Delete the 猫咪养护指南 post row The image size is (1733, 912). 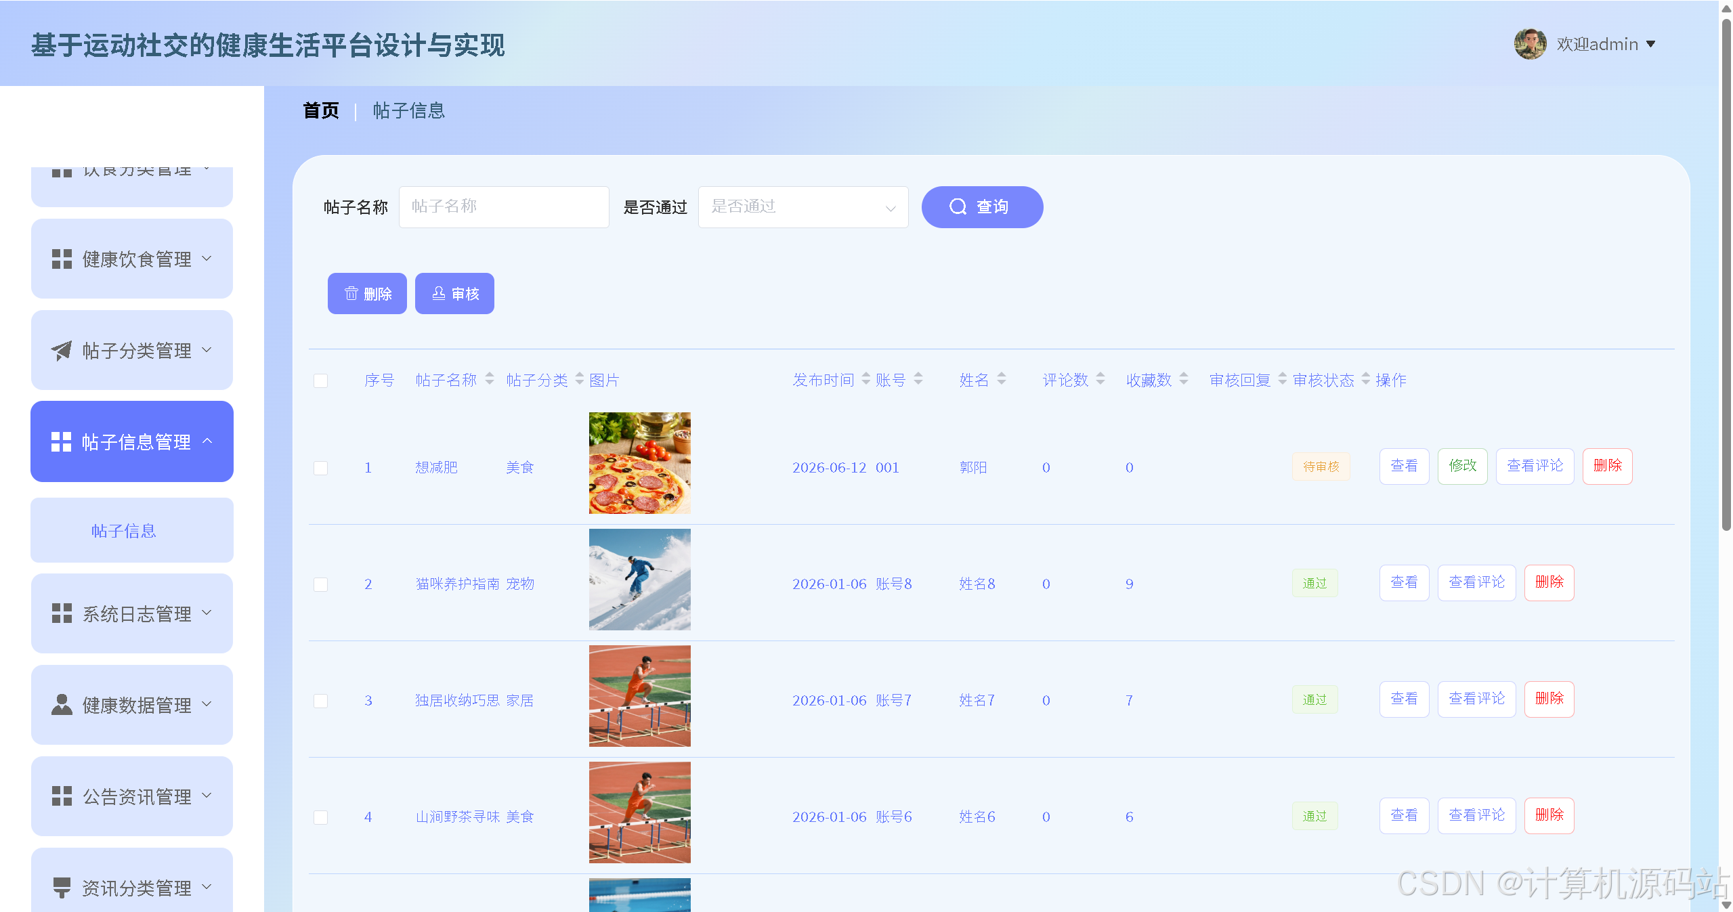[x=1549, y=582]
